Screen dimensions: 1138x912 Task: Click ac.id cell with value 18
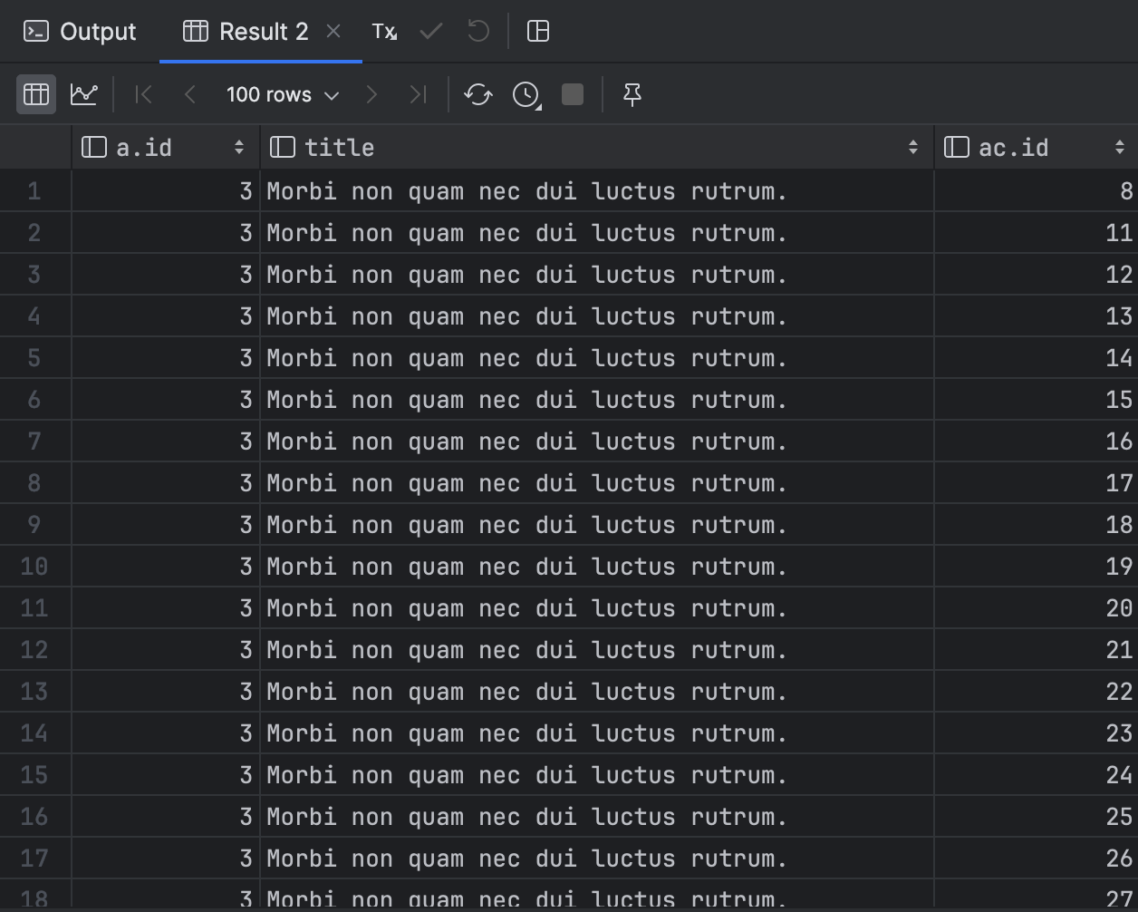tap(1037, 525)
